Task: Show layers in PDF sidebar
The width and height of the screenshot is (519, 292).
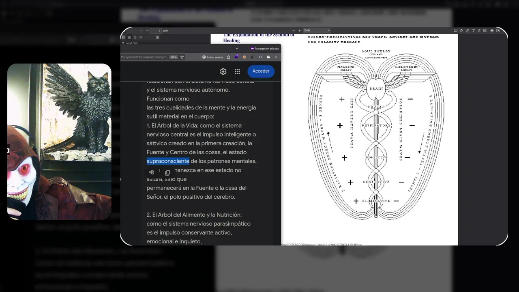Action: point(141,37)
